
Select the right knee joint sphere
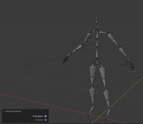pos(106,90)
